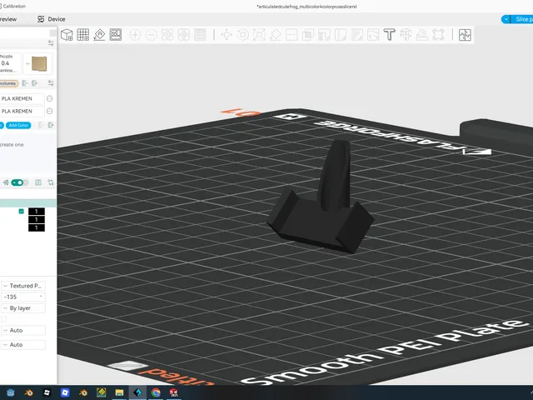Click the Flushing volumes button
Image resolution: width=533 pixels, height=400 pixels.
8,83
